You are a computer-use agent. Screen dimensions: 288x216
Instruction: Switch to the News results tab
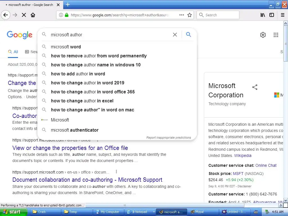[31, 52]
